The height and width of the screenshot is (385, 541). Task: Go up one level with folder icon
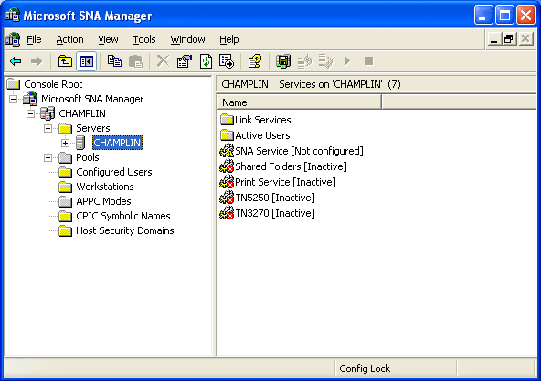pos(65,62)
